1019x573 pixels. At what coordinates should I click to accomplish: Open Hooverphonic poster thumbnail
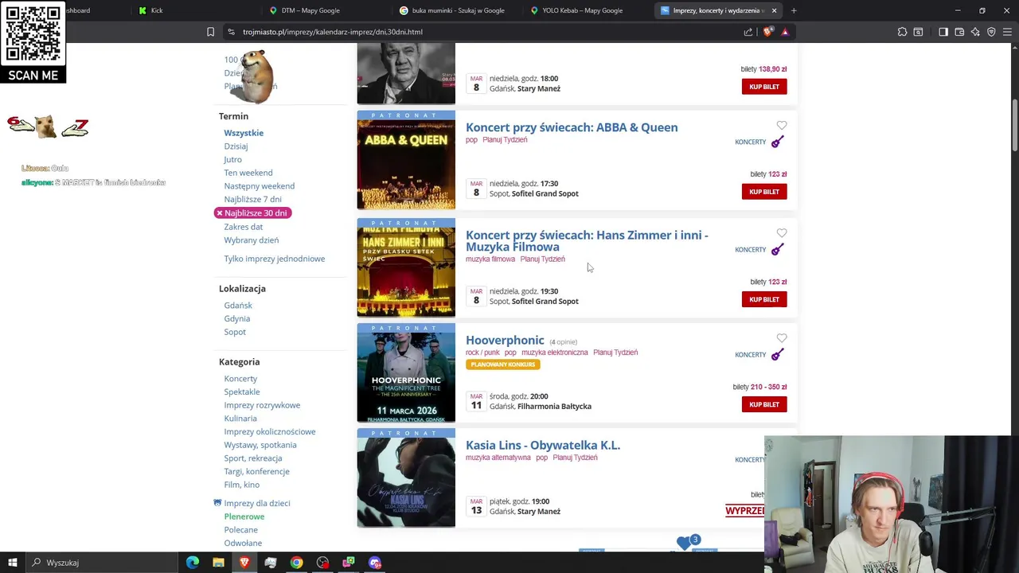[406, 372]
